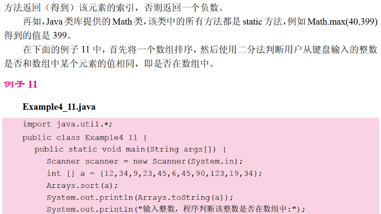
Task: Click the int array declaration line
Action: tap(154, 173)
